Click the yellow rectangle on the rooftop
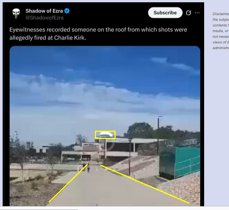Viewport: 229px width, 210px height. point(105,135)
